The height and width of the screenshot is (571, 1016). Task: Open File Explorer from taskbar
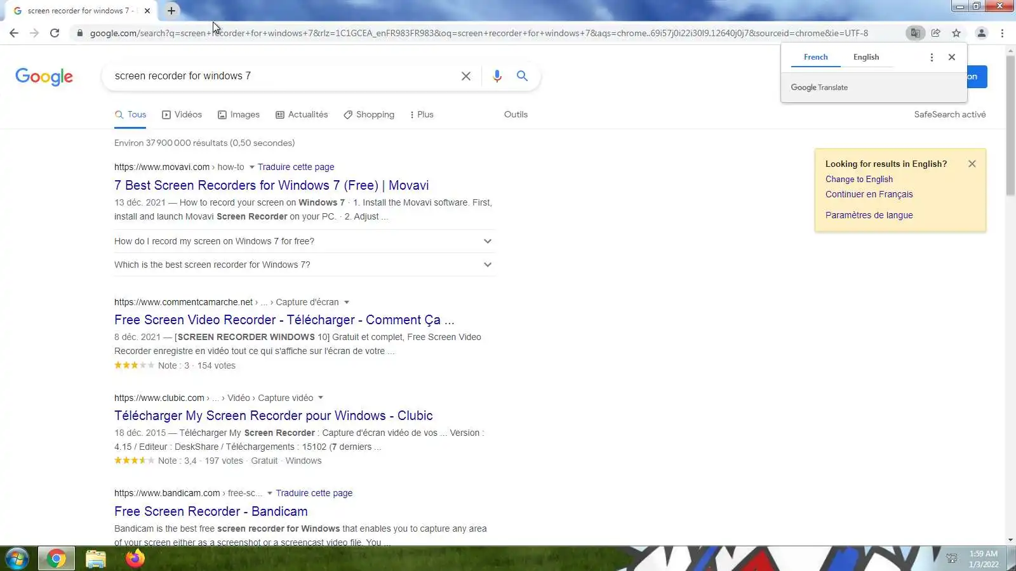[96, 559]
